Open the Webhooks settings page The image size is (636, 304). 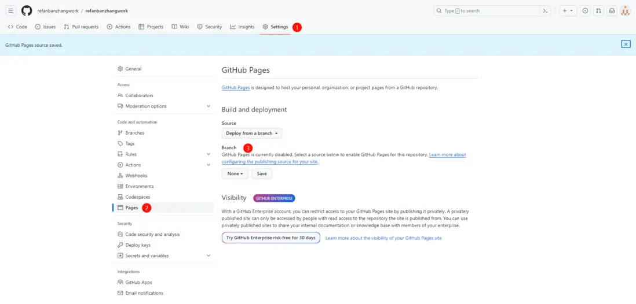coord(136,176)
